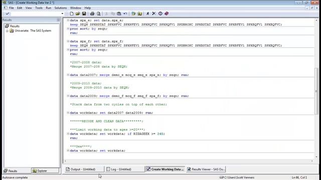Open the Solutions menu
The height and width of the screenshot is (180, 321).
60,8
